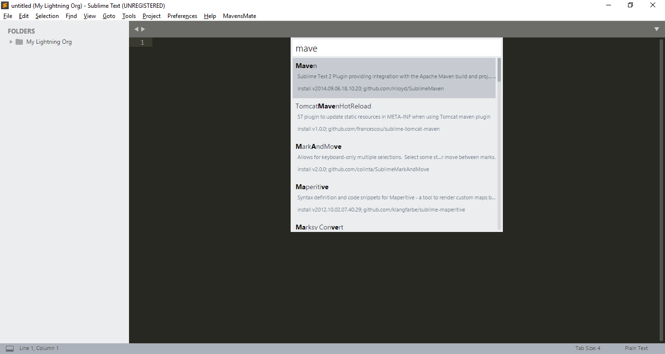Select the Maven package result
The image size is (665, 354).
tap(394, 78)
